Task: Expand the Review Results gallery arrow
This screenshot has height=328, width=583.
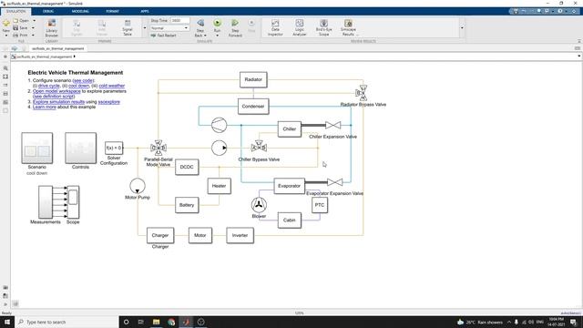Action: click(x=462, y=28)
